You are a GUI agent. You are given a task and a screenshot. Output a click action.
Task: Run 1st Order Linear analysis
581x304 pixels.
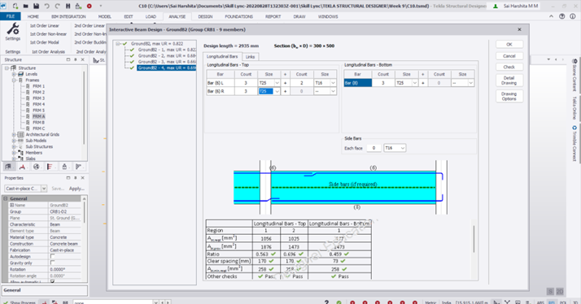pyautogui.click(x=45, y=25)
